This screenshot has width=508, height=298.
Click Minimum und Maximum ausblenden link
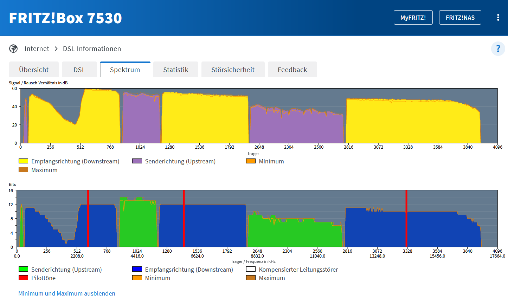[67, 293]
